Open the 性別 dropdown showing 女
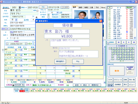 16,20
